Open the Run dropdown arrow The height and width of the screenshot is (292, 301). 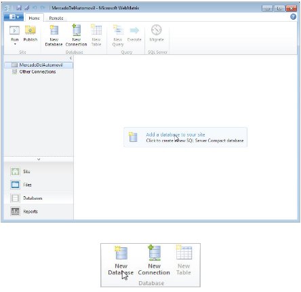coord(15,44)
